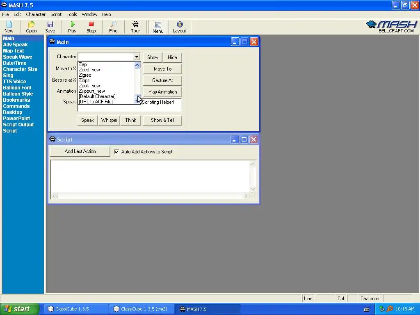Open Speak Wave in sidebar
Viewport: 420px width, 315px height.
tap(17, 57)
